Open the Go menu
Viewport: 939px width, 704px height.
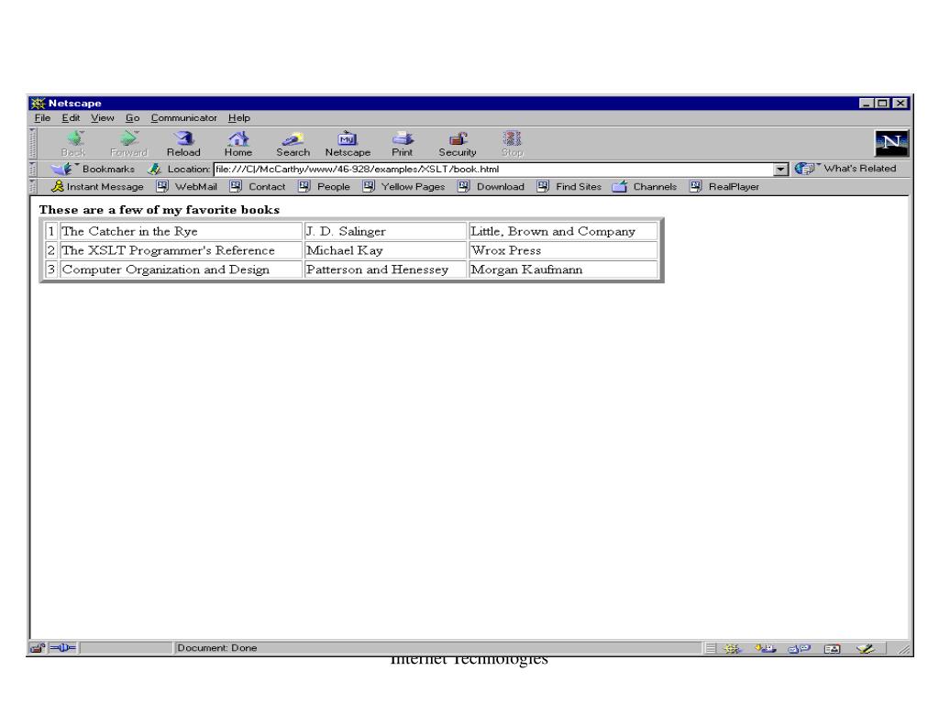(x=132, y=118)
